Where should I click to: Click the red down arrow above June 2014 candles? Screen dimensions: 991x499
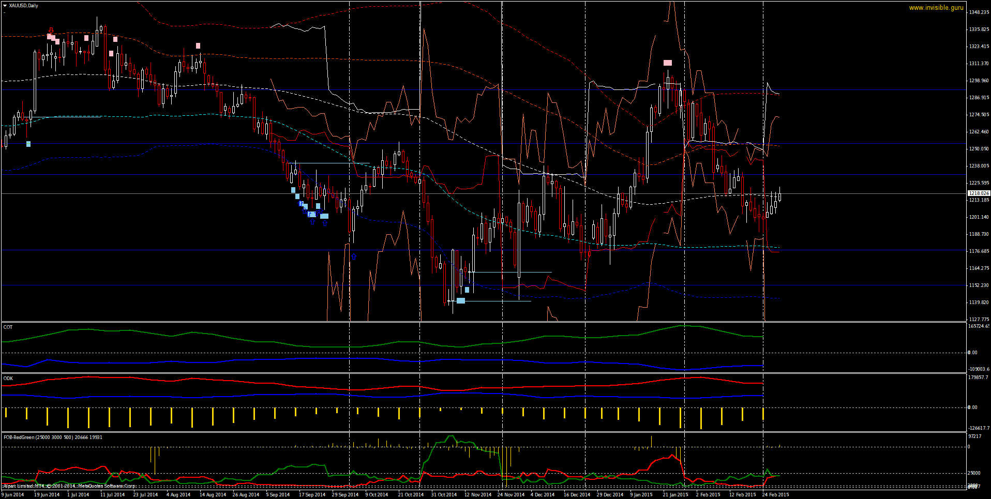(51, 30)
